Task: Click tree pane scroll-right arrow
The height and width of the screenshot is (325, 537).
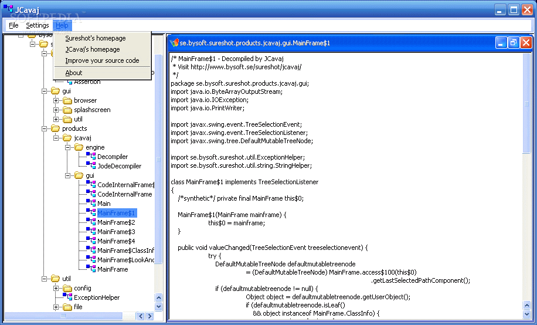Action: [149, 316]
